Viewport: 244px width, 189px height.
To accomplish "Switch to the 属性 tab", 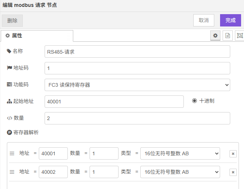I will pos(37,36).
